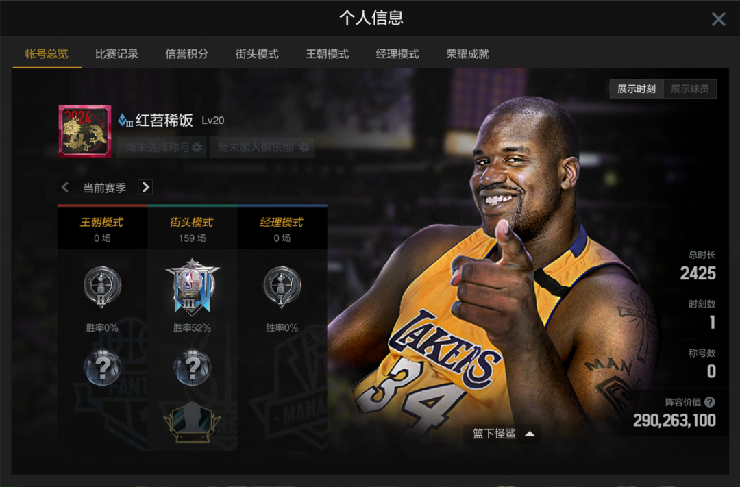Click the gear icon next to 尚未选择称号
The height and width of the screenshot is (487, 740).
pos(197,148)
